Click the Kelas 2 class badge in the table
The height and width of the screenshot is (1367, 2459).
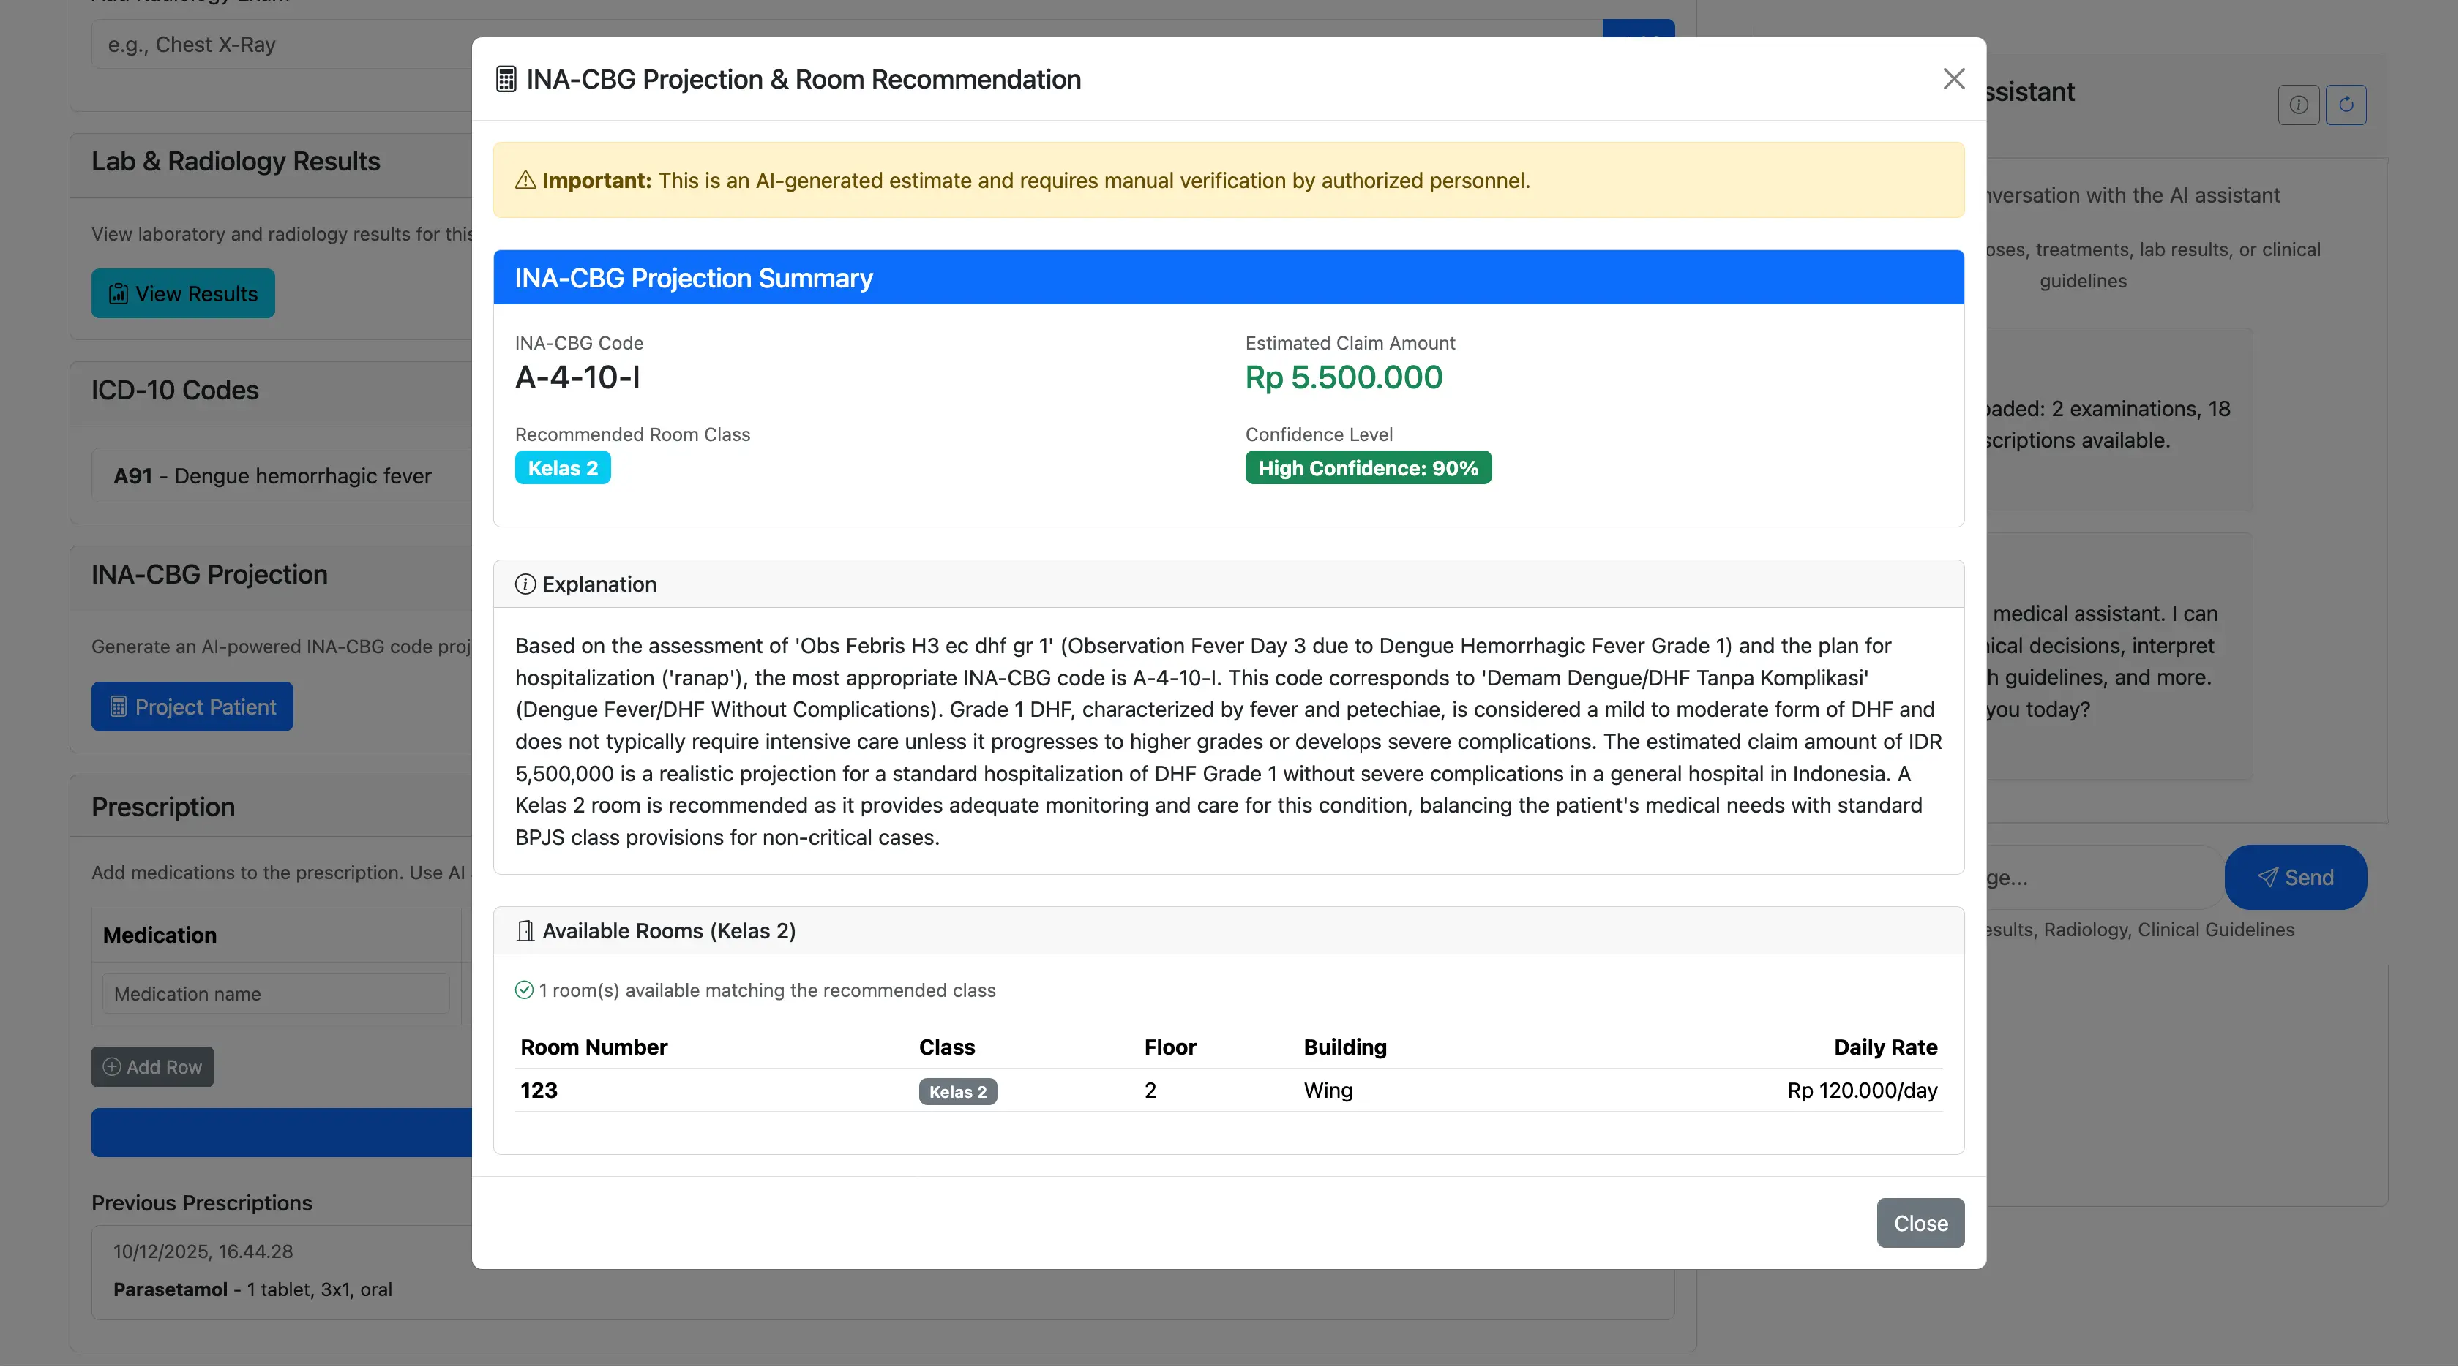(957, 1091)
